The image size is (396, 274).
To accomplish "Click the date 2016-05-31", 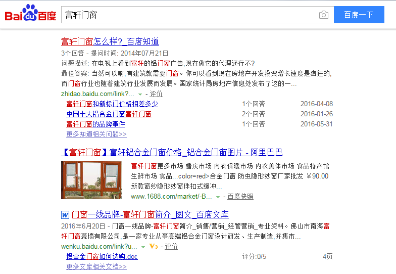I will (316, 124).
